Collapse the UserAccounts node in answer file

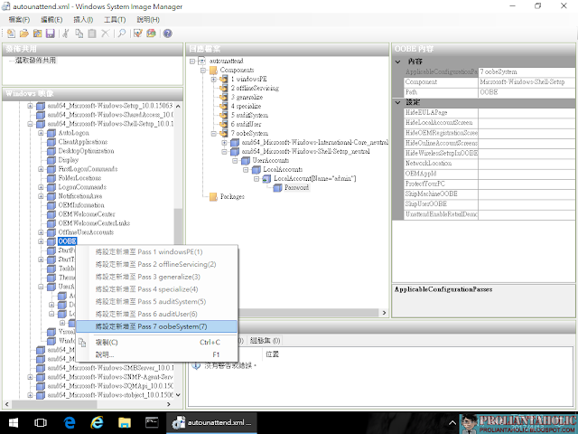(x=235, y=161)
